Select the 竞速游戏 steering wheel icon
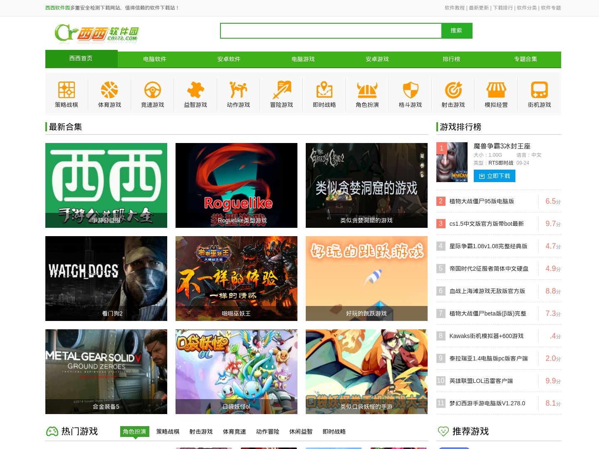Screen dimensions: 599x449 click(153, 90)
